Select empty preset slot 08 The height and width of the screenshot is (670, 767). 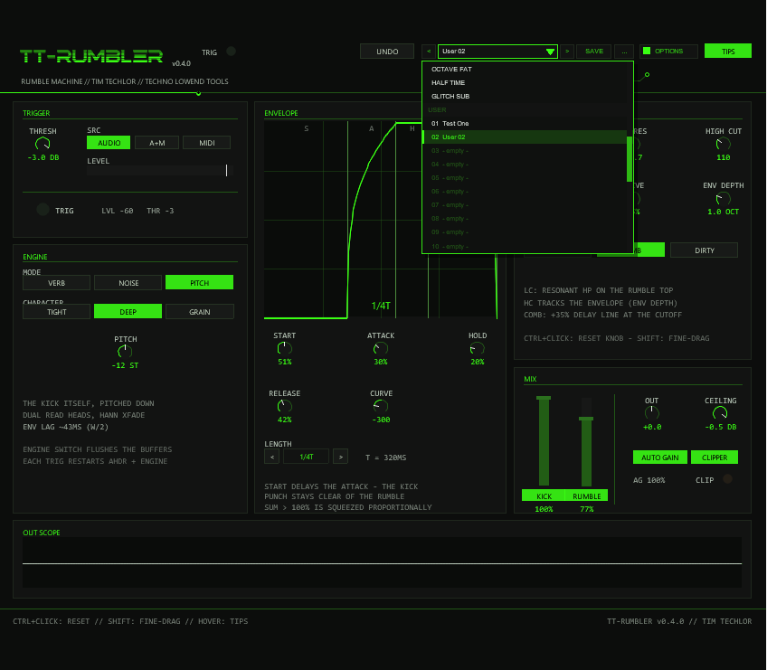click(525, 219)
